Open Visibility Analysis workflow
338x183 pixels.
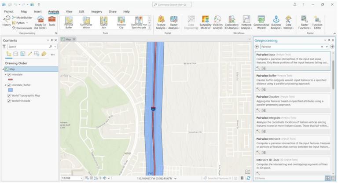[x=218, y=22]
